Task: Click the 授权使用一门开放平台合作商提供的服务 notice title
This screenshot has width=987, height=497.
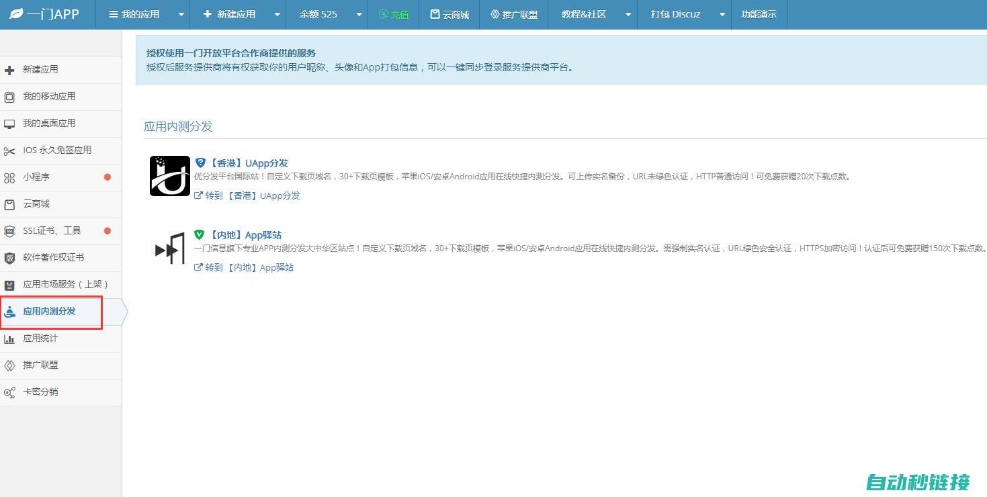Action: pos(231,53)
